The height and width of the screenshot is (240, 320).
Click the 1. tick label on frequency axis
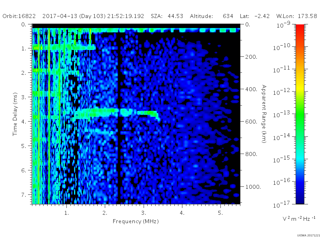(x=66, y=213)
